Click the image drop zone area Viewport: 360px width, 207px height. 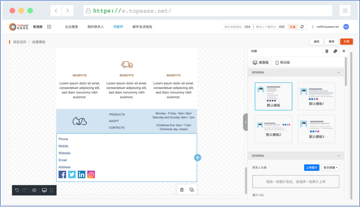[x=296, y=182]
